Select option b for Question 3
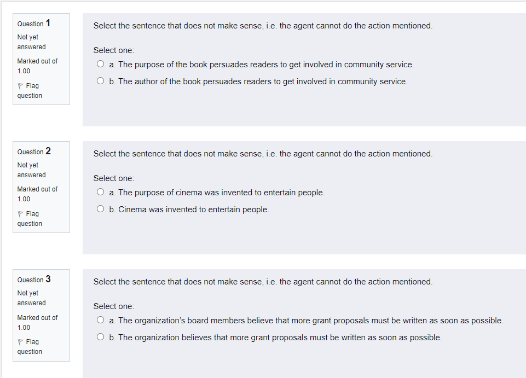The width and height of the screenshot is (526, 378). [x=100, y=336]
